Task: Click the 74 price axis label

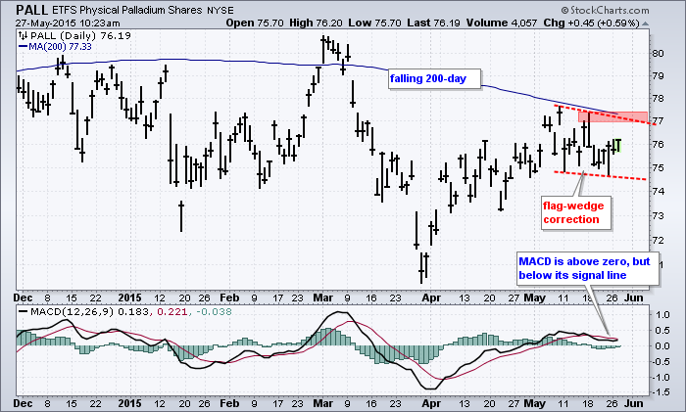Action: point(658,192)
